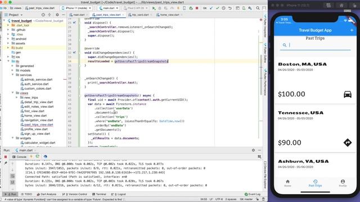Open the main.dart run configuration dropdown
The height and width of the screenshot is (202, 360).
109,8
